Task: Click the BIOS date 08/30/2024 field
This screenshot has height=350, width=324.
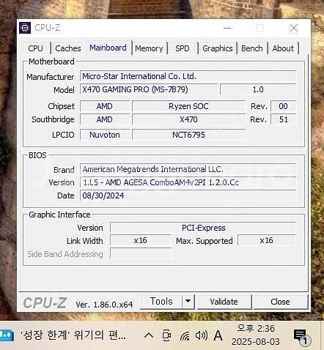Action: pos(188,196)
